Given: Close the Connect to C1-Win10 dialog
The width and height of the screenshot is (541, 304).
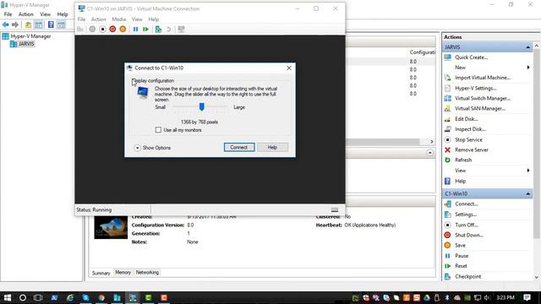Looking at the screenshot, I should [289, 68].
